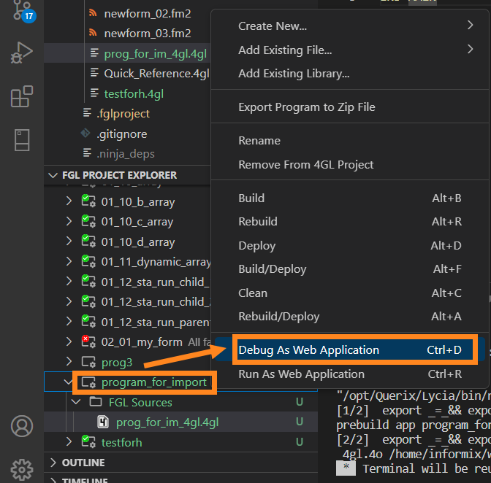This screenshot has height=483, width=491.
Task: Open the Accounts icon in activity bar
Action: (x=21, y=426)
